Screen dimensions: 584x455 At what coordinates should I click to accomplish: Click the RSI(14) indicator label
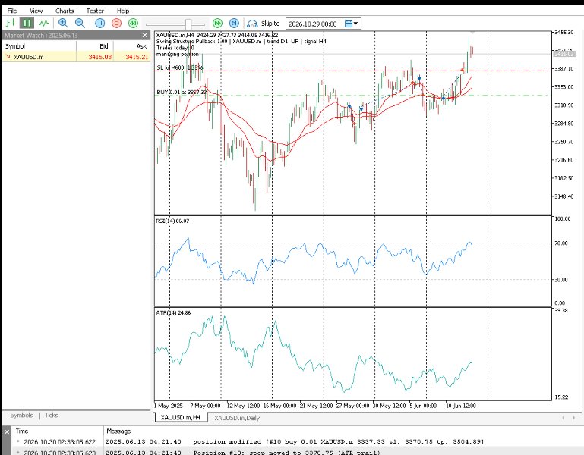pos(172,221)
